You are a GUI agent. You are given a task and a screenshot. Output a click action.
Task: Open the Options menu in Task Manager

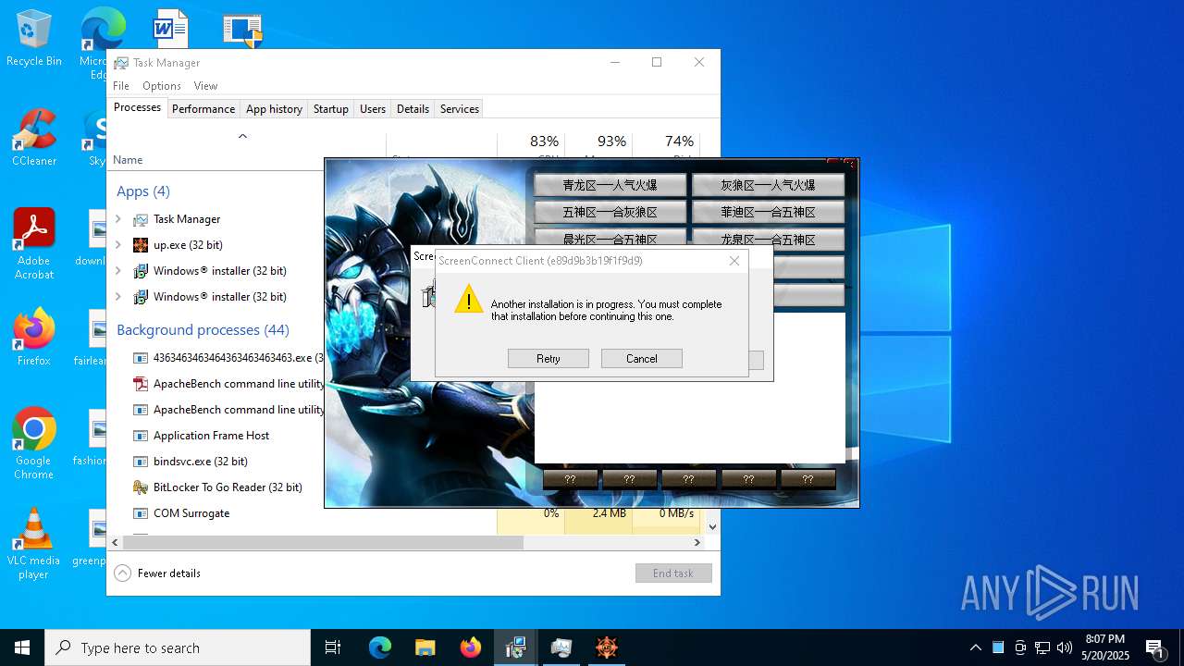162,86
